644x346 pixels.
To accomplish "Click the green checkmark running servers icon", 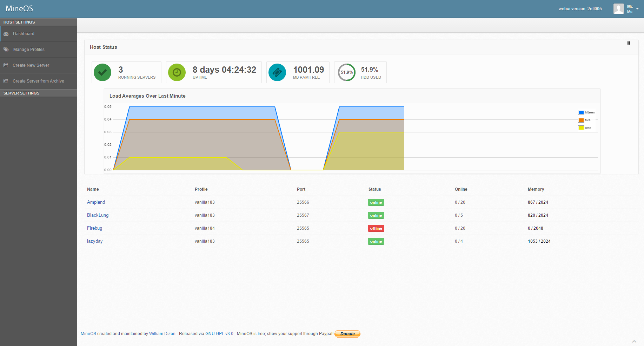I will tap(102, 72).
